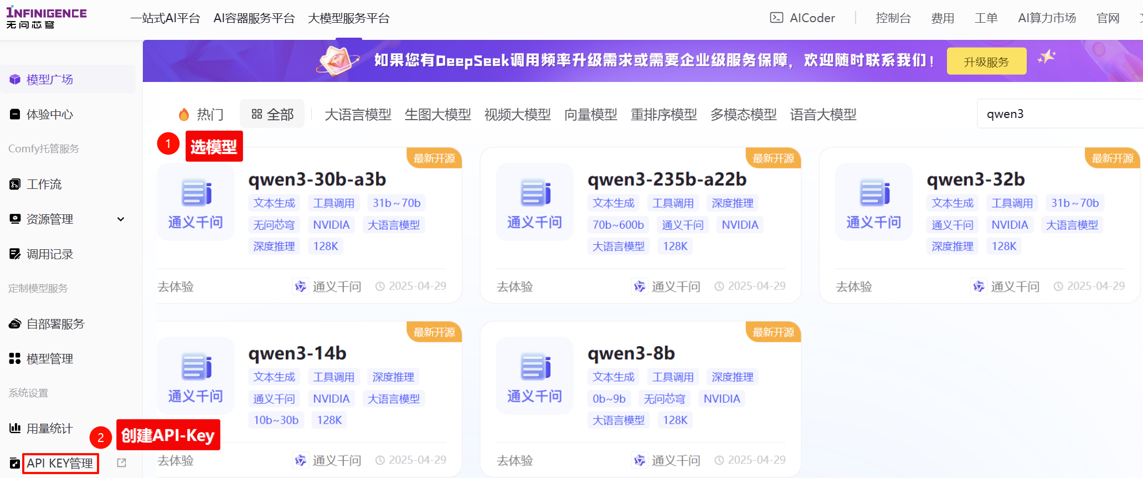Click the qwen3-14b 通义千问 model thumbnail
This screenshot has height=478, width=1143.
pyautogui.click(x=195, y=376)
